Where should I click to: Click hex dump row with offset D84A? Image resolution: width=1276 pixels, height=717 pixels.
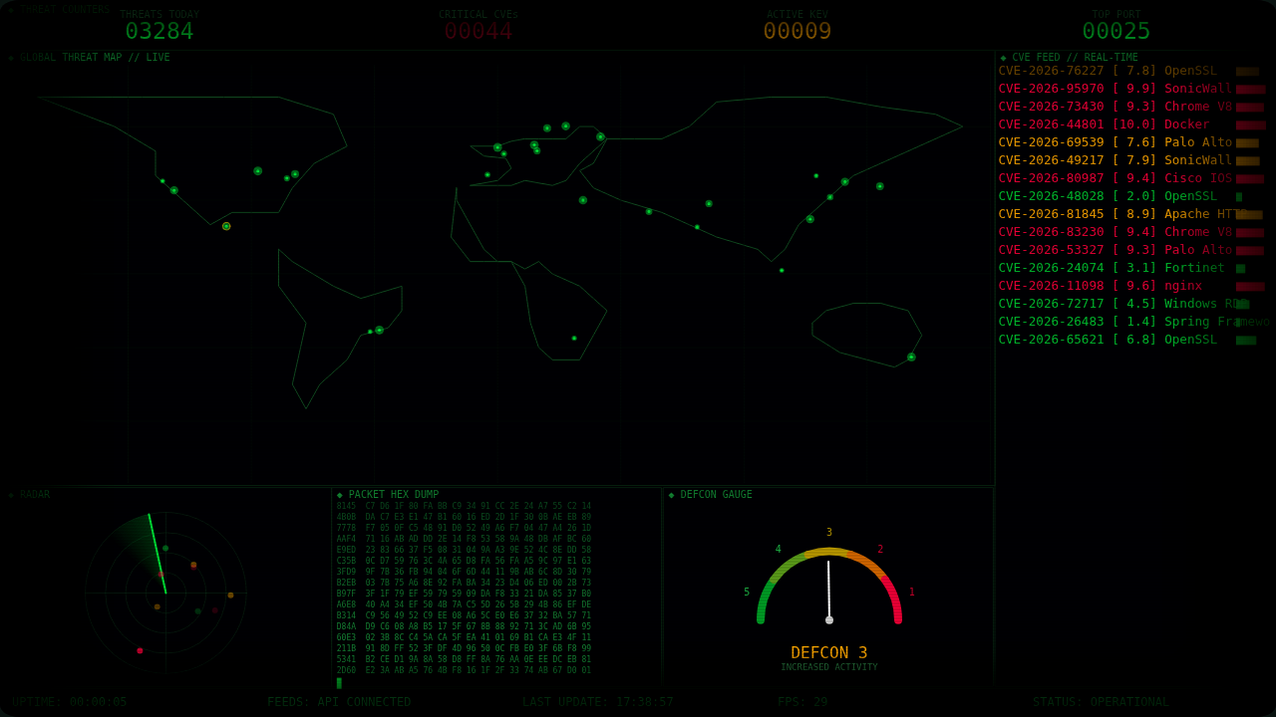pos(464,626)
